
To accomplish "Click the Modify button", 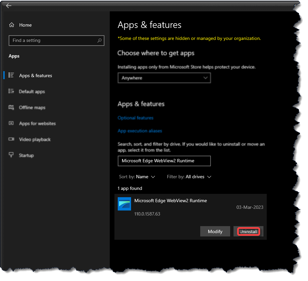I will (x=215, y=231).
